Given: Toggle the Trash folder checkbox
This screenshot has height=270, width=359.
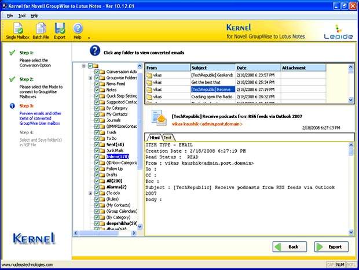Looking at the screenshot, I should point(97,132).
